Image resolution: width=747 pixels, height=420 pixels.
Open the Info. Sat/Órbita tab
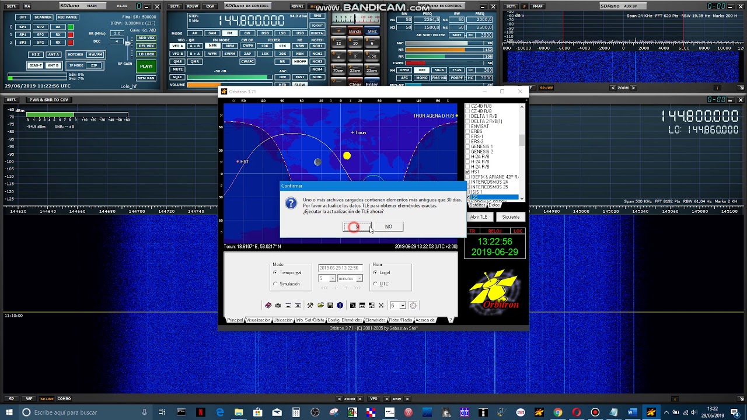[x=310, y=320]
